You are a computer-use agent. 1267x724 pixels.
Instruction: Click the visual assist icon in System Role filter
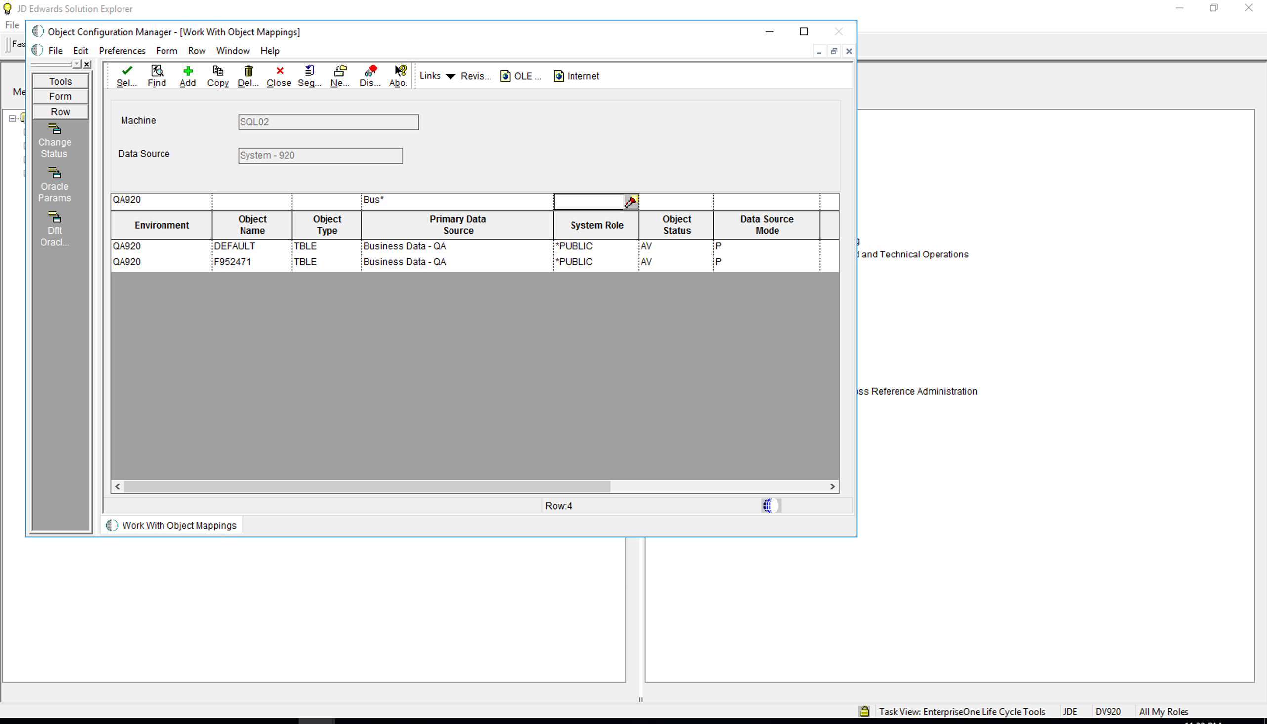click(630, 202)
